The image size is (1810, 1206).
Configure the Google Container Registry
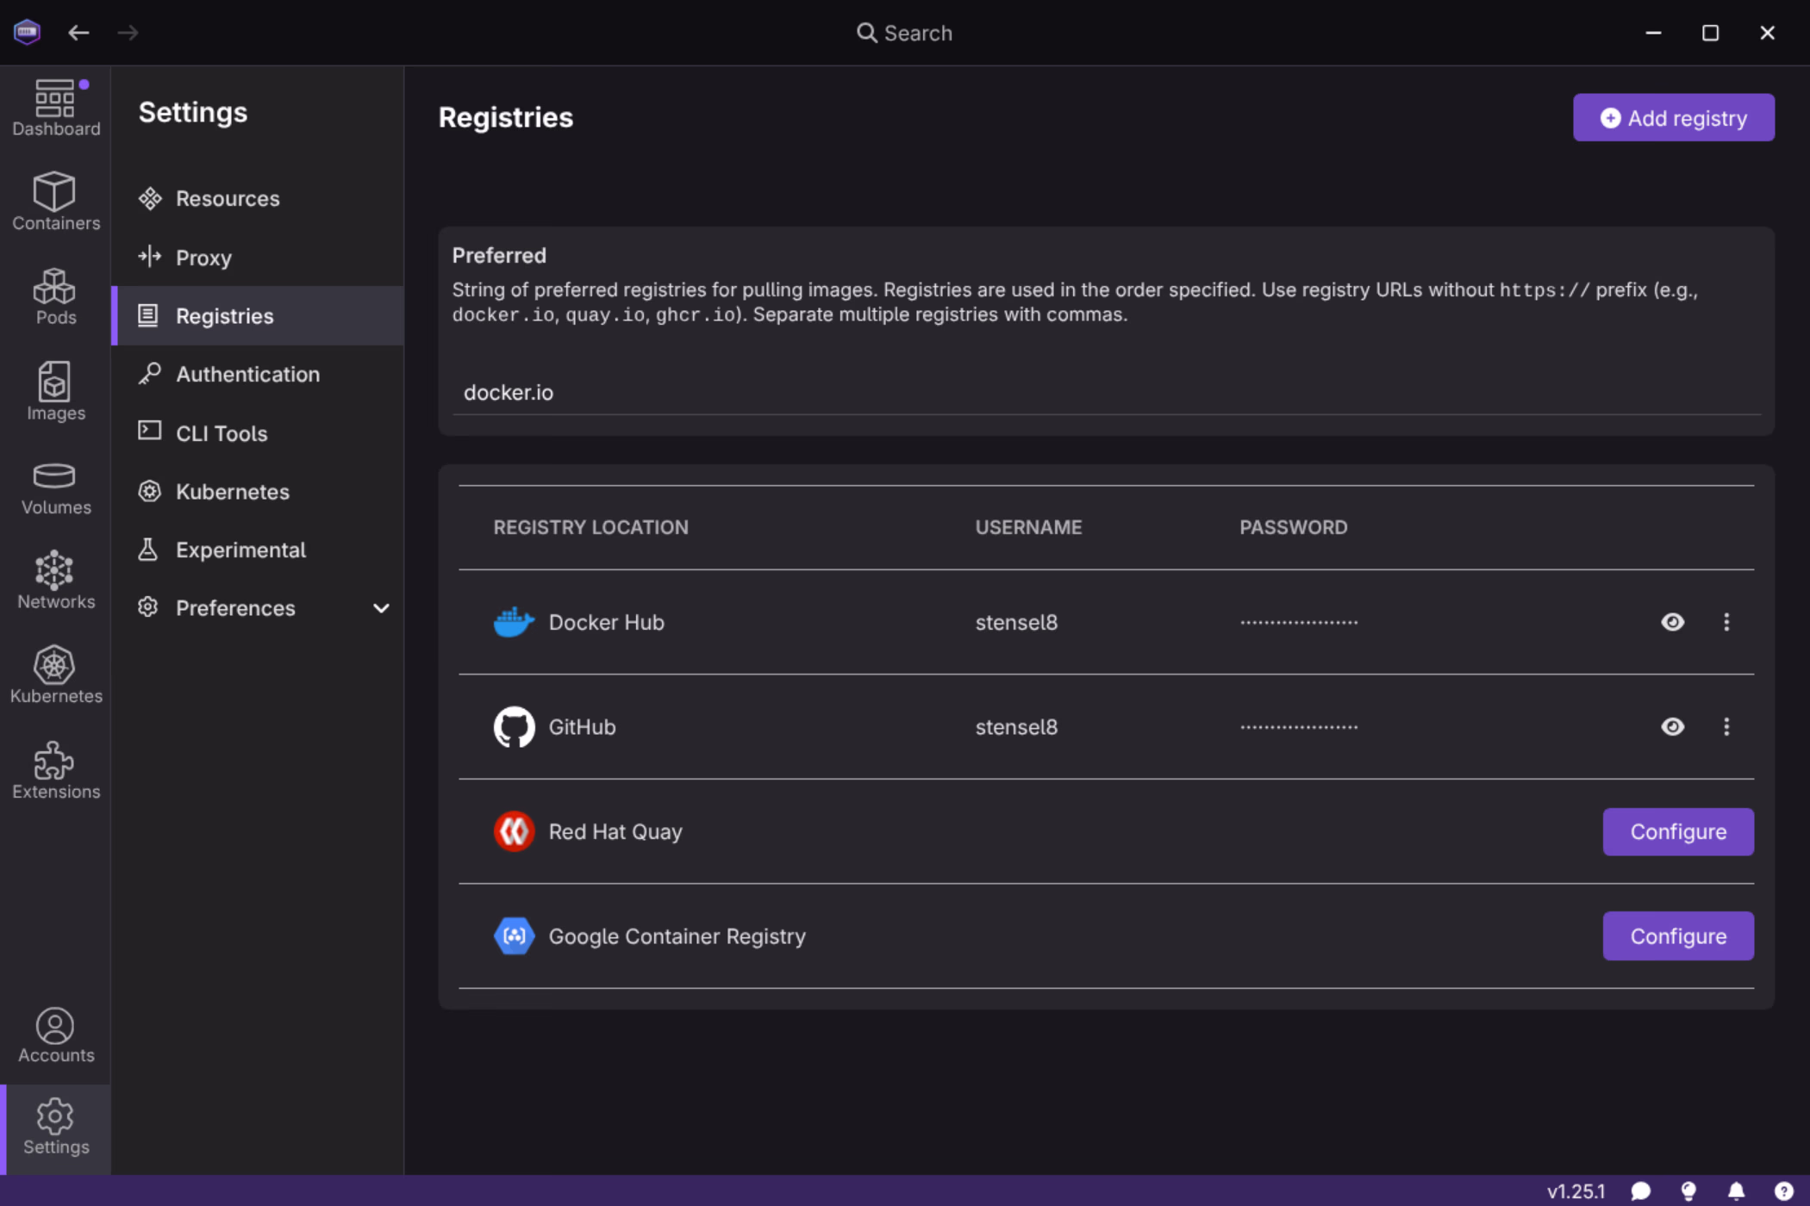point(1677,936)
